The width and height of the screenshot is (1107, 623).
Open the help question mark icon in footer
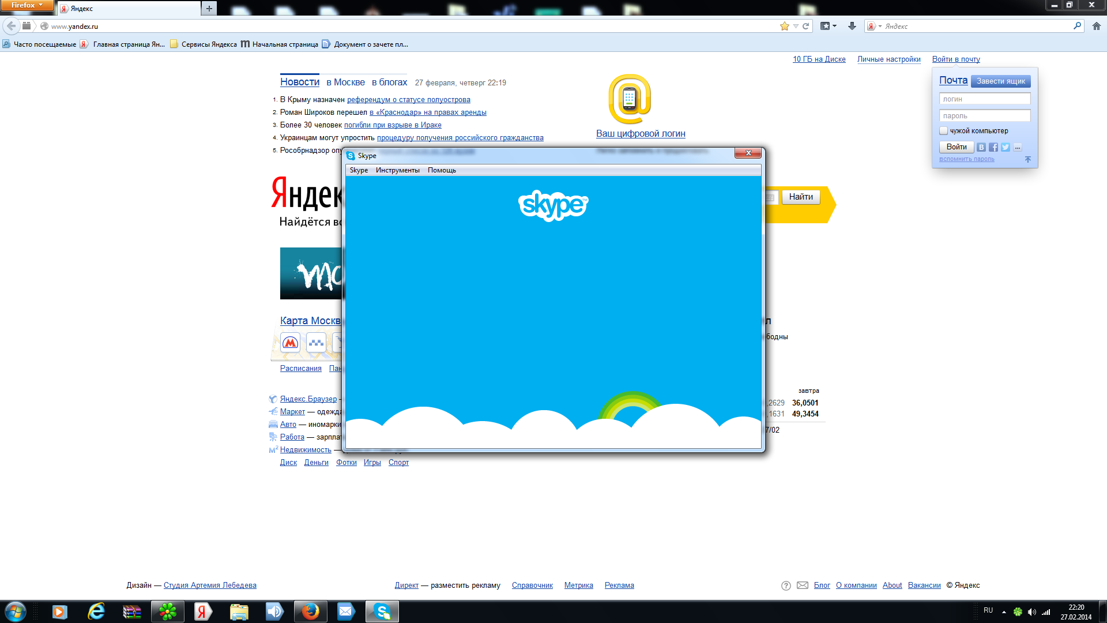pos(786,586)
